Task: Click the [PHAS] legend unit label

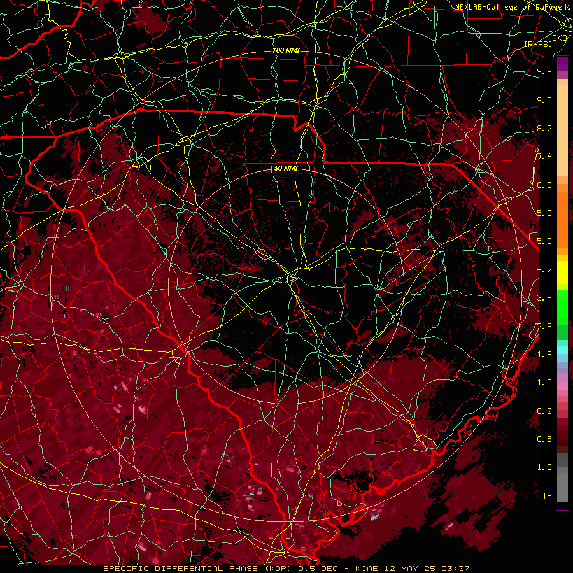Action: [539, 44]
